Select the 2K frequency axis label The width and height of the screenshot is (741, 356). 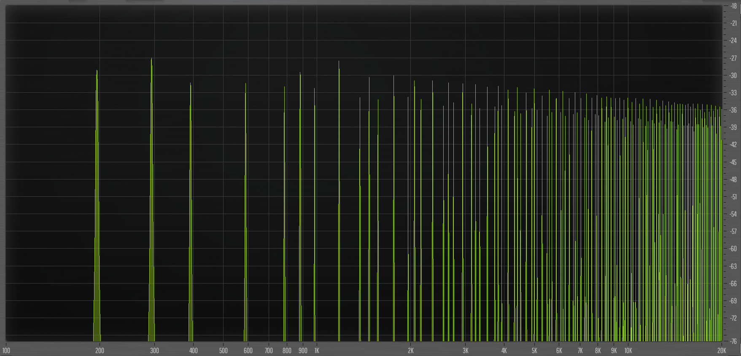click(x=410, y=351)
